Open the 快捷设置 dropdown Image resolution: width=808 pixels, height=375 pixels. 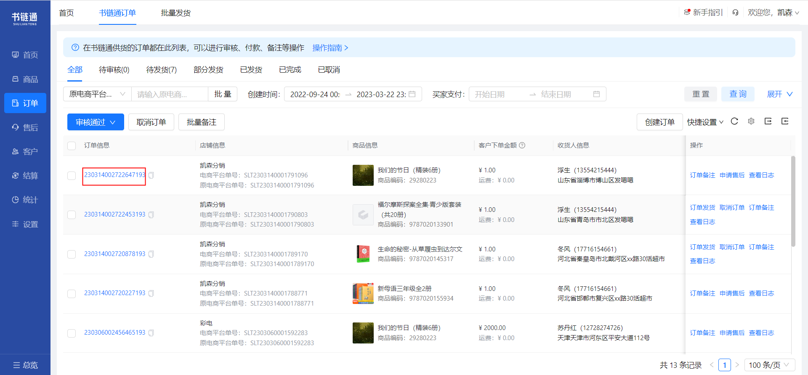pyautogui.click(x=705, y=122)
